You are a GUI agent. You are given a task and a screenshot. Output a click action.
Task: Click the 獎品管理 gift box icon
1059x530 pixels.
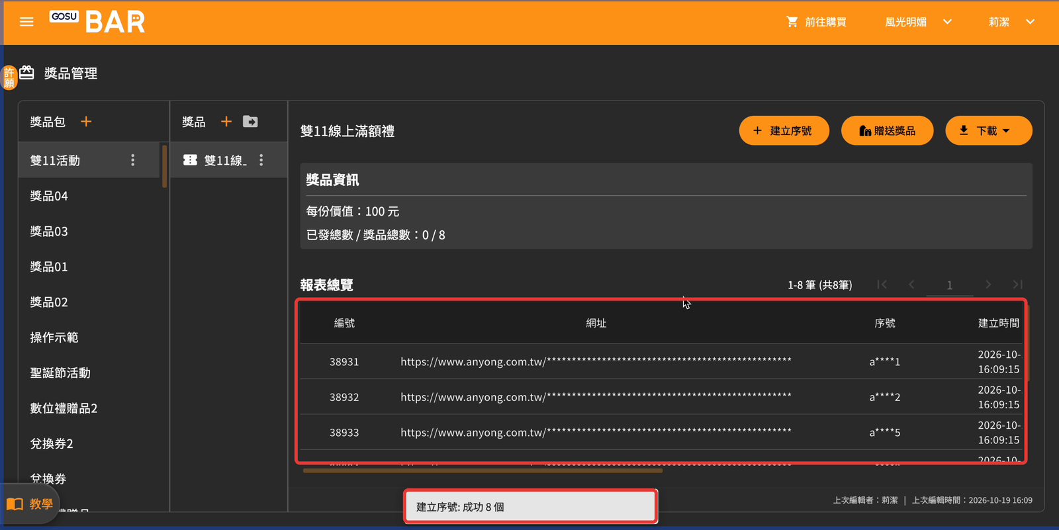pyautogui.click(x=26, y=73)
